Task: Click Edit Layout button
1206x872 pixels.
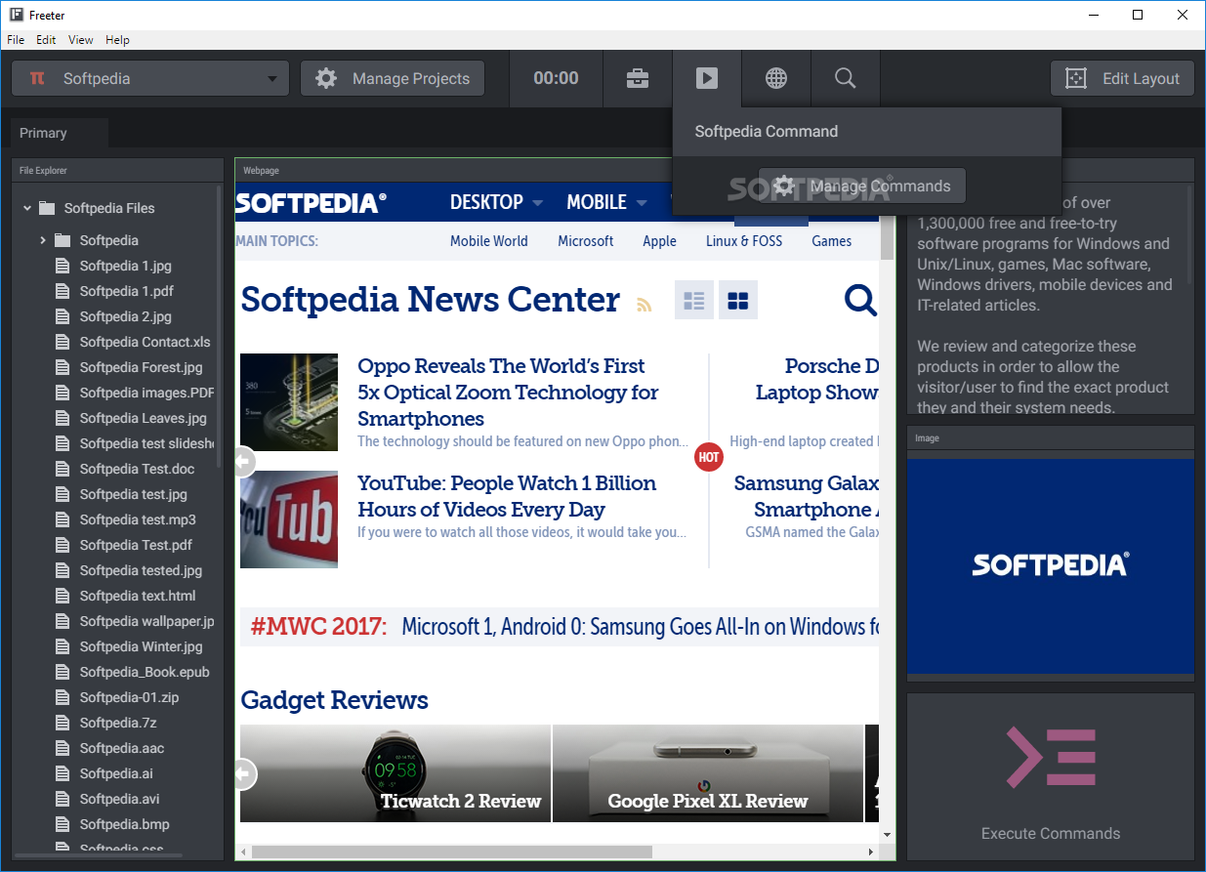Action: click(x=1122, y=79)
